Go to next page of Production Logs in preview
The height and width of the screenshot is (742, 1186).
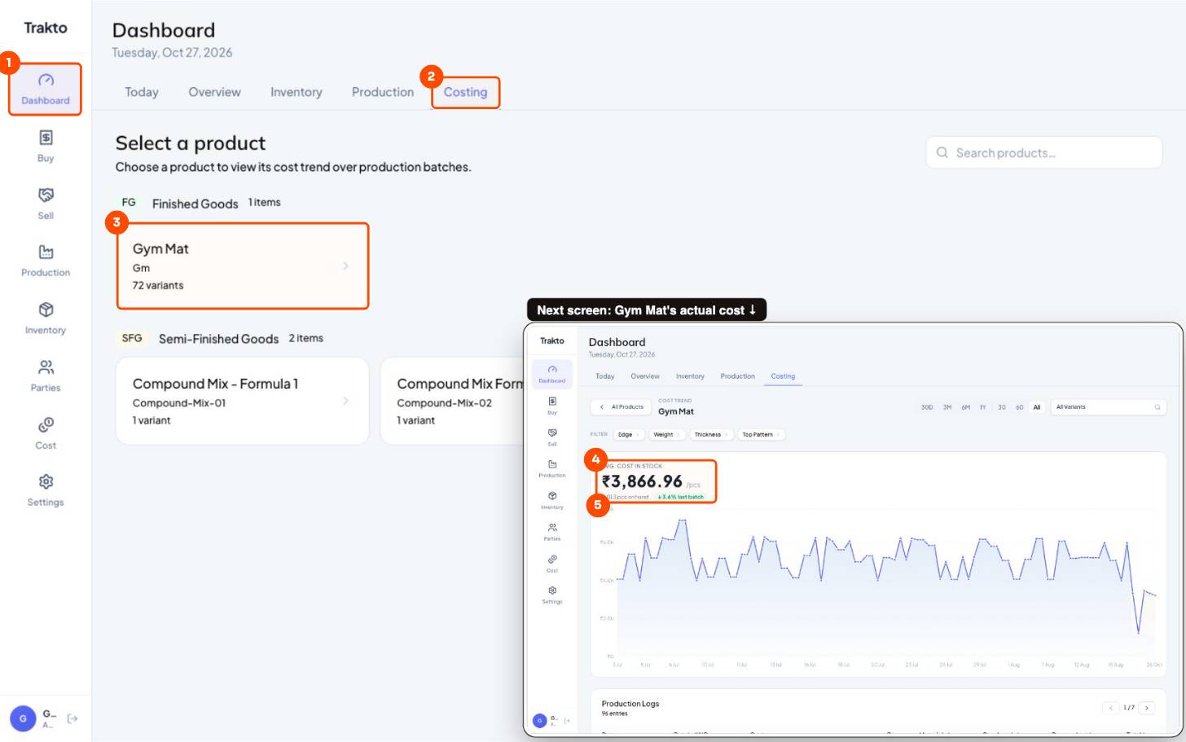1147,708
